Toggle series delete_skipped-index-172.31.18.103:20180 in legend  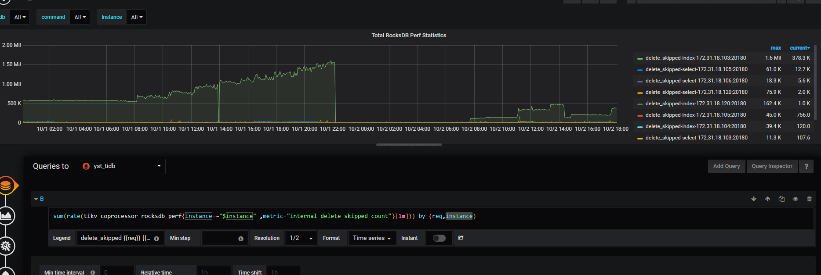(695, 58)
